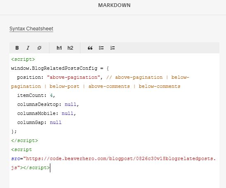The width and height of the screenshot is (226, 188).
Task: Apply italic formatting
Action: 28,48
